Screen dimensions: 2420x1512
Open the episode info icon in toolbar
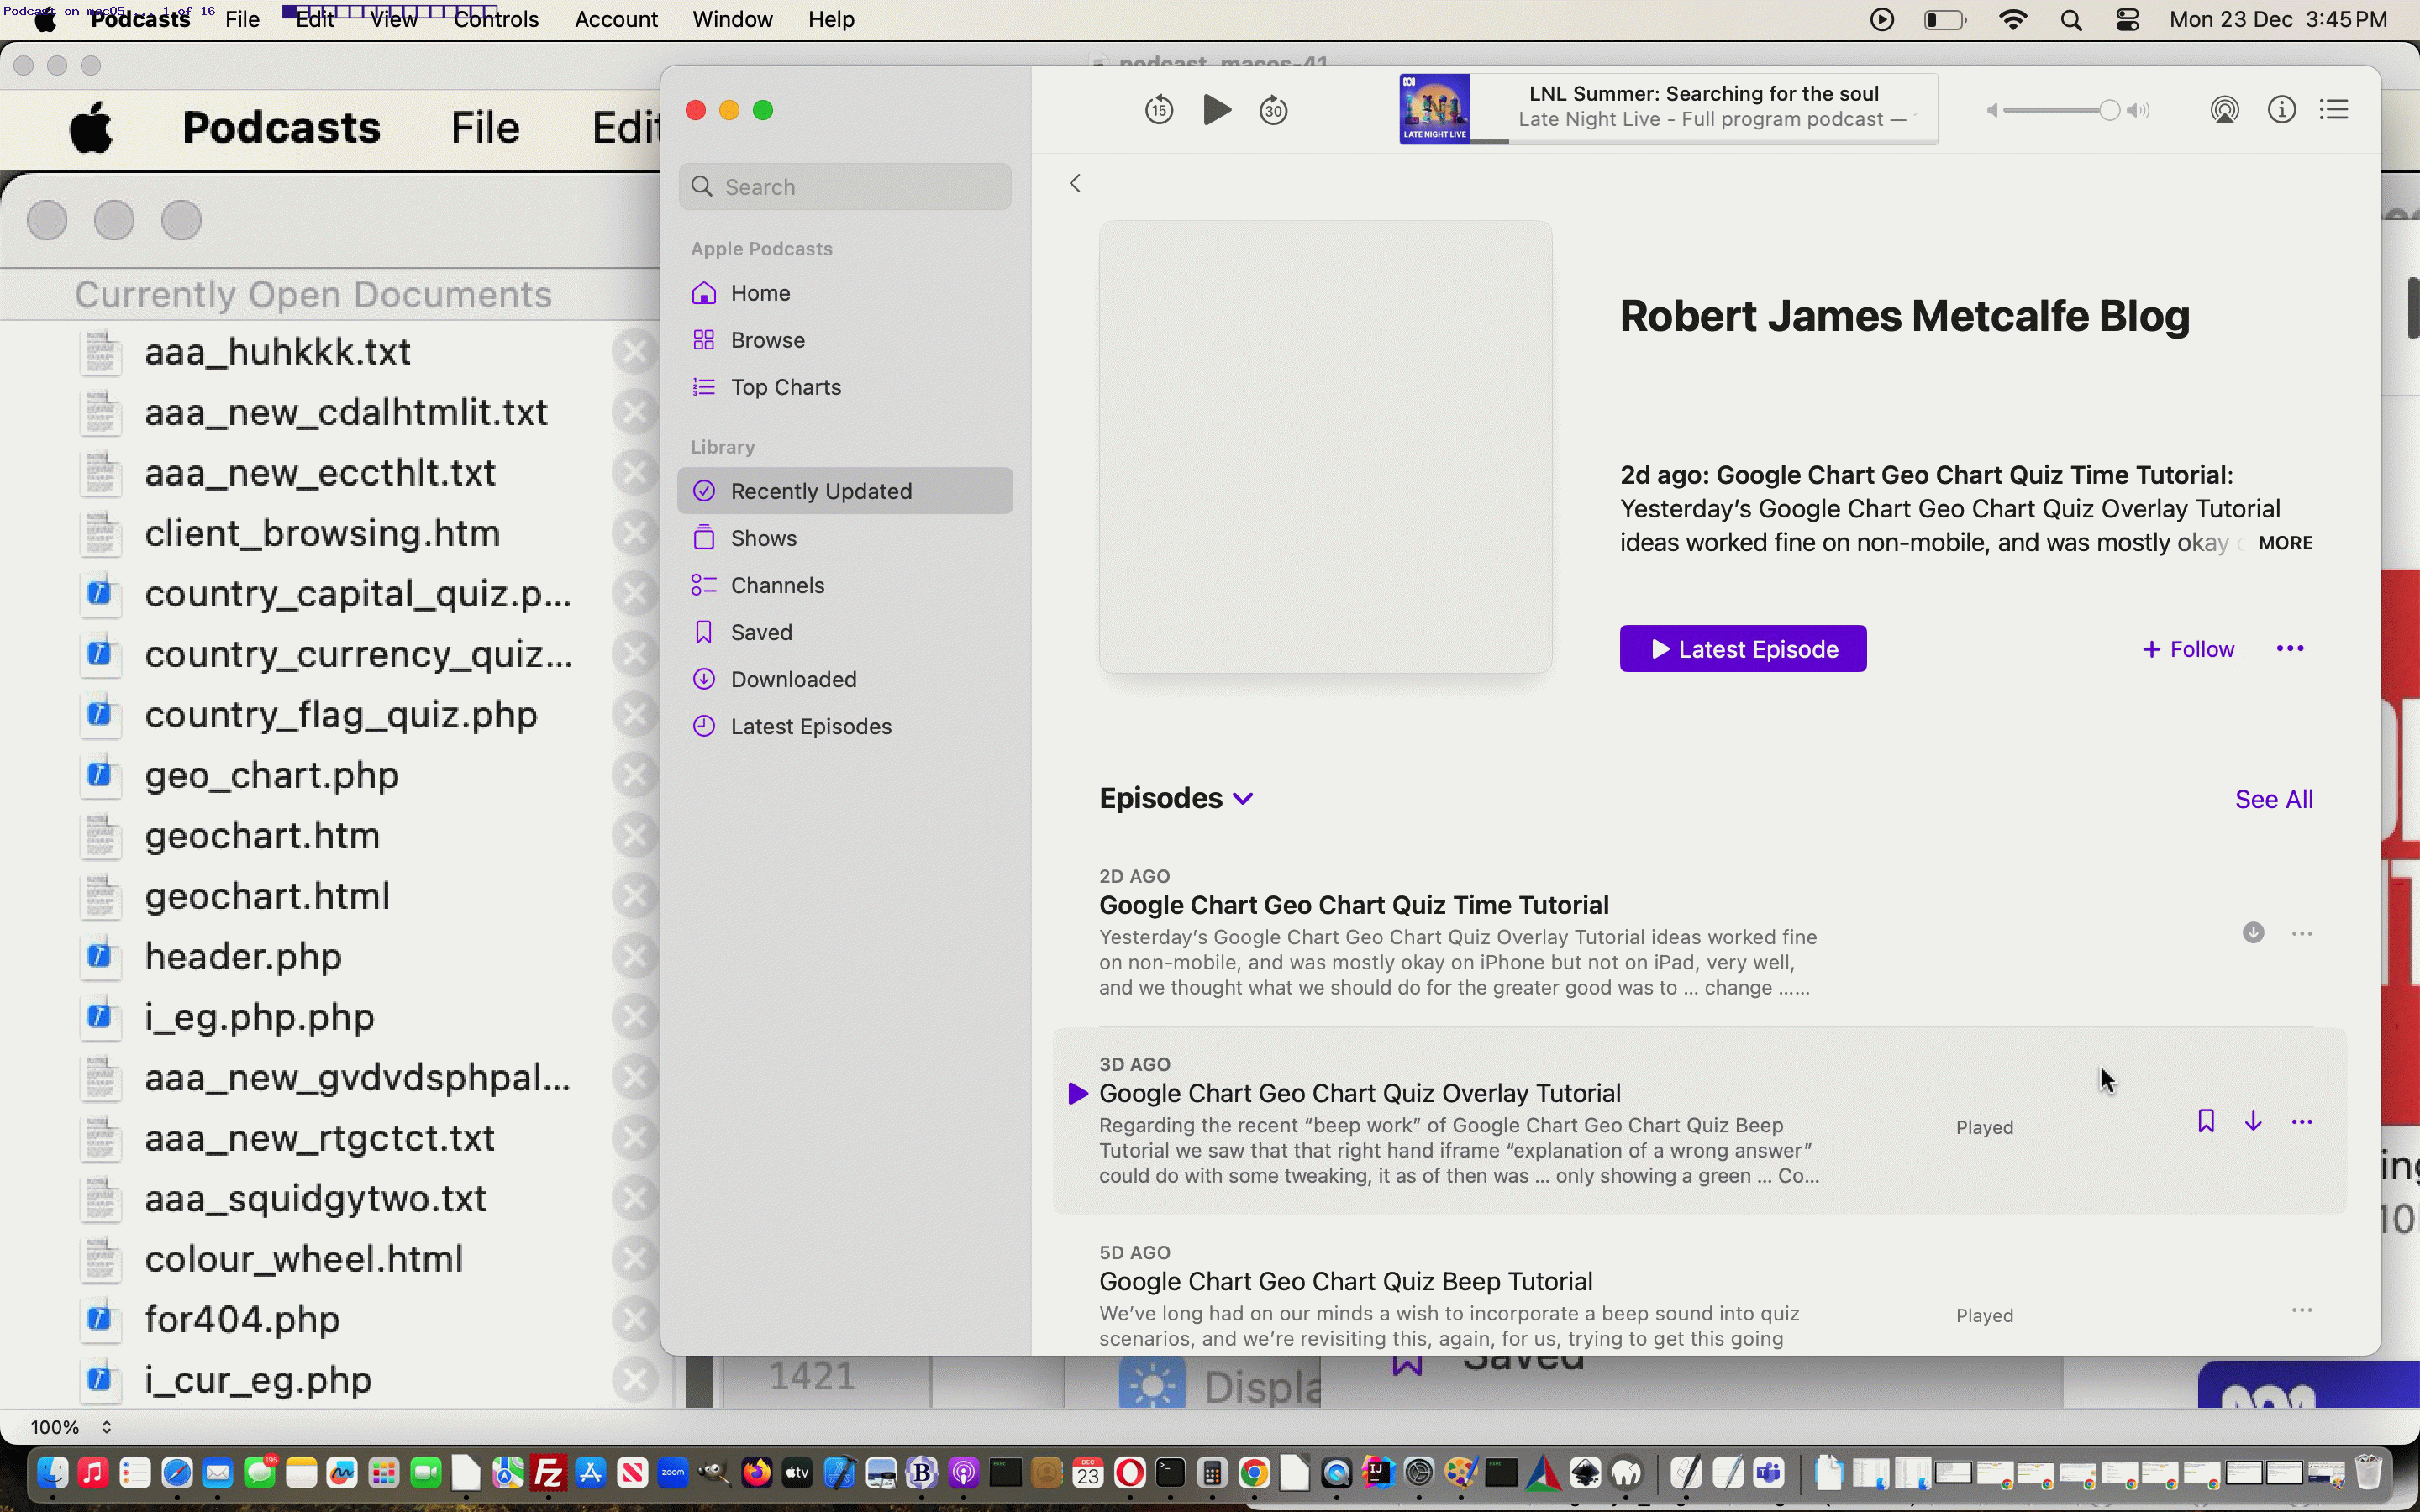click(x=2281, y=110)
